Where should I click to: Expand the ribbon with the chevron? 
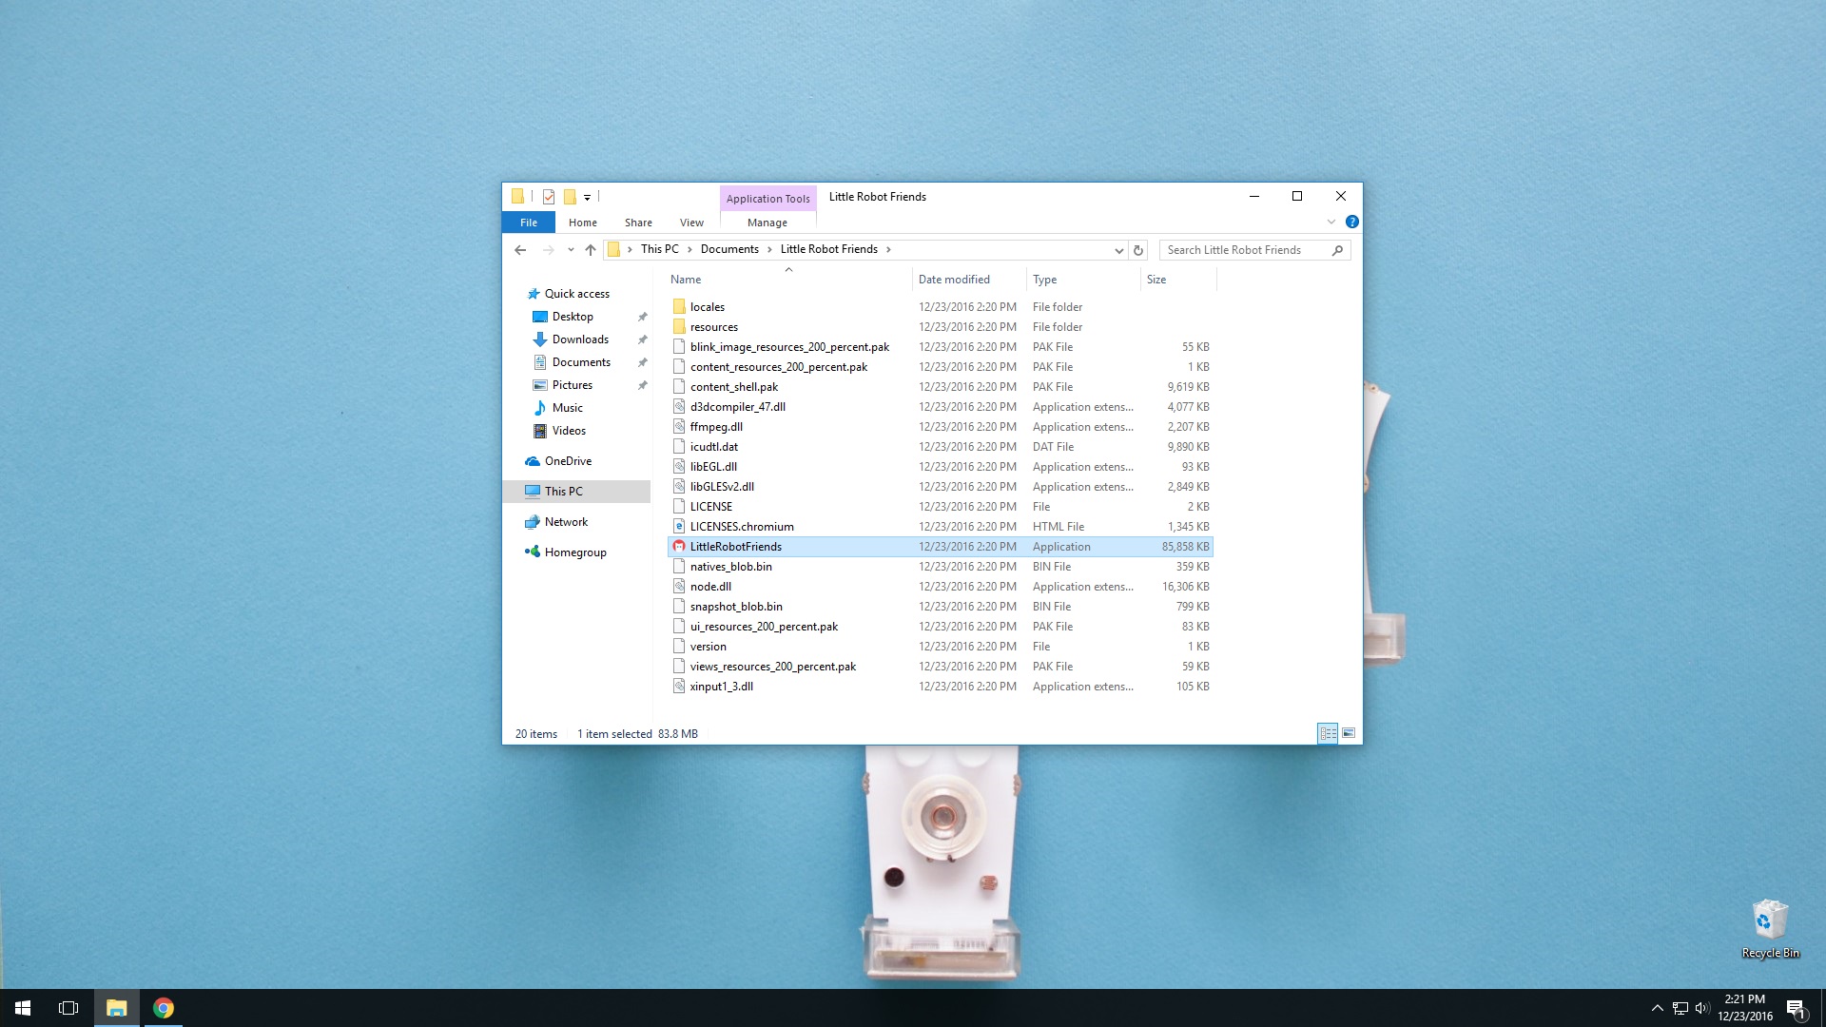tap(1331, 222)
